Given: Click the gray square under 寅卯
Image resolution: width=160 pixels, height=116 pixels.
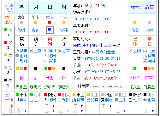Looking at the screenshot, I should click(x=21, y=22).
